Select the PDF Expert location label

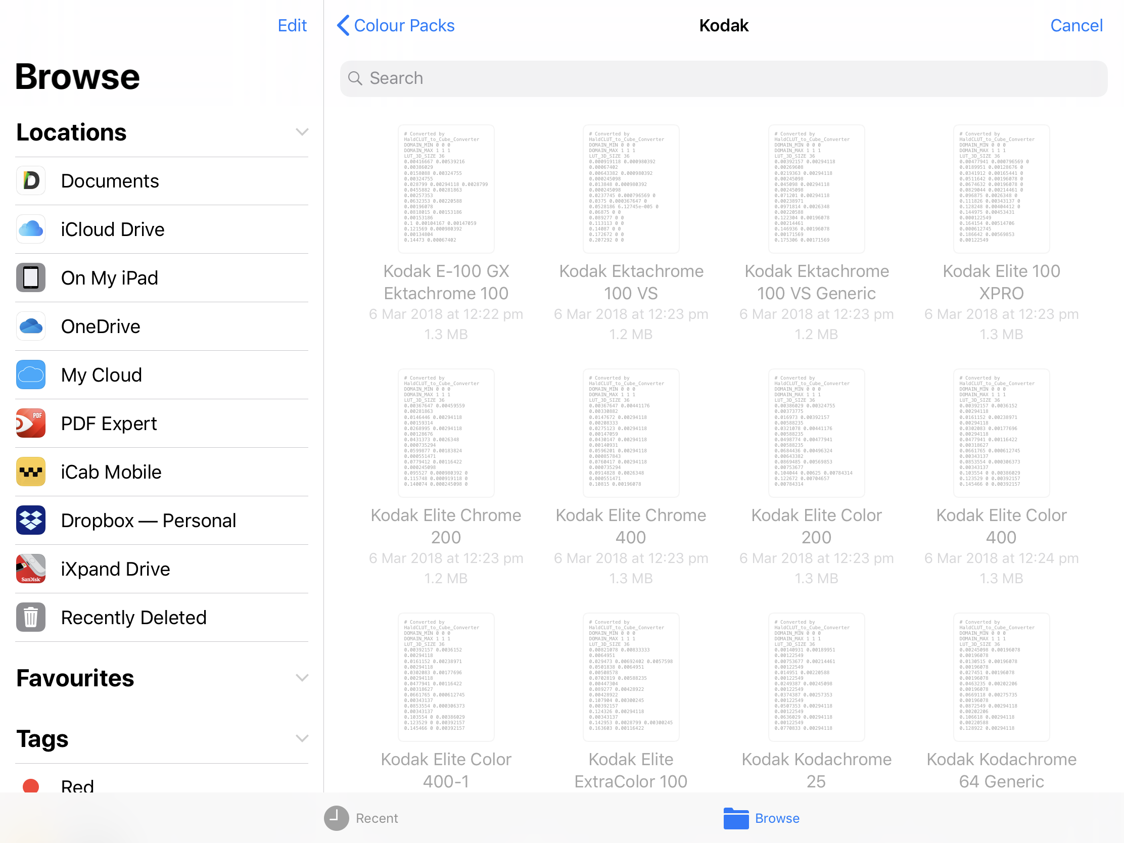tap(109, 424)
